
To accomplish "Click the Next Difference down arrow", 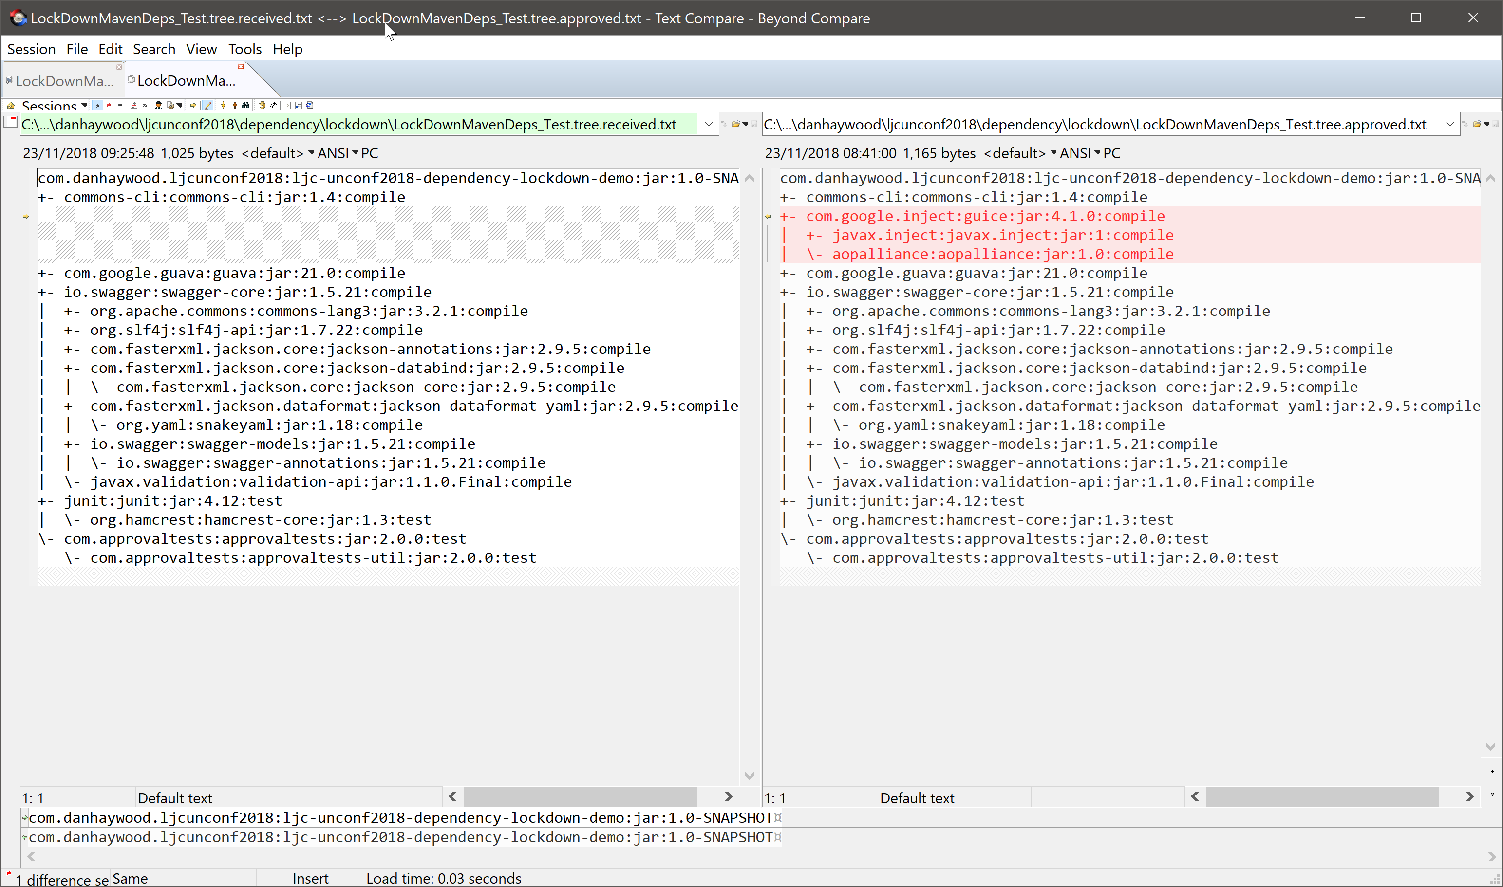I will coord(224,105).
